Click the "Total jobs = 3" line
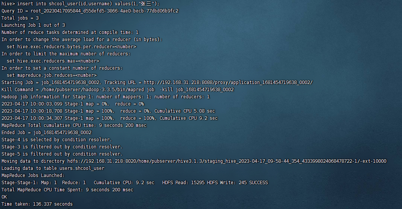This screenshot has height=209, width=402. [20, 18]
